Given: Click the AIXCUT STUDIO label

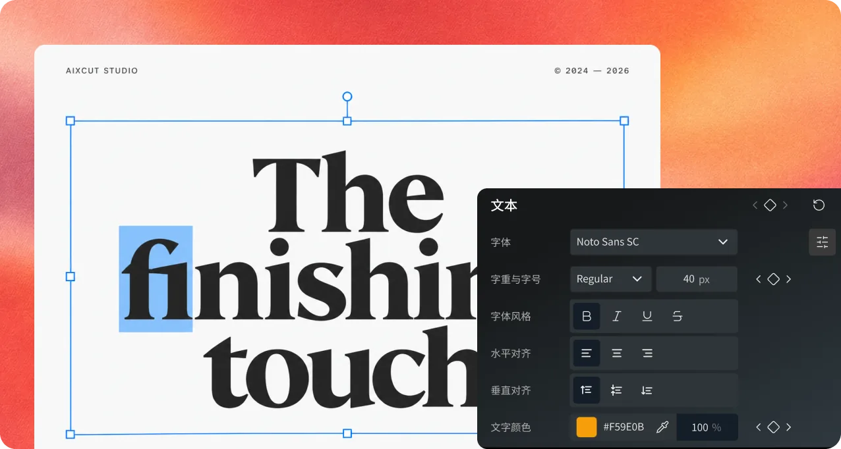Looking at the screenshot, I should point(102,70).
